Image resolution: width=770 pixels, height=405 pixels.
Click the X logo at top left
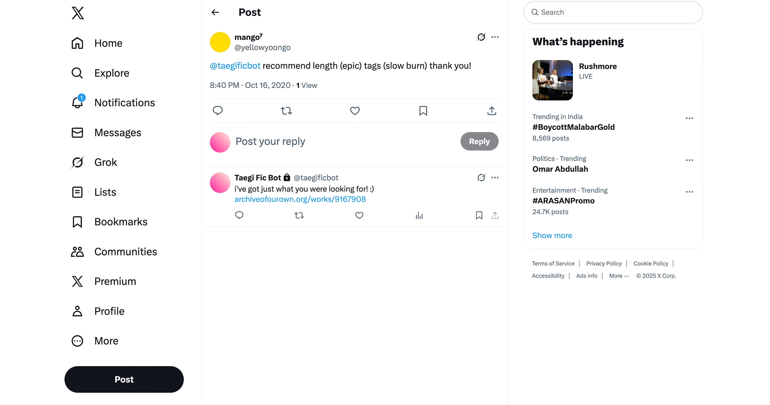point(78,13)
